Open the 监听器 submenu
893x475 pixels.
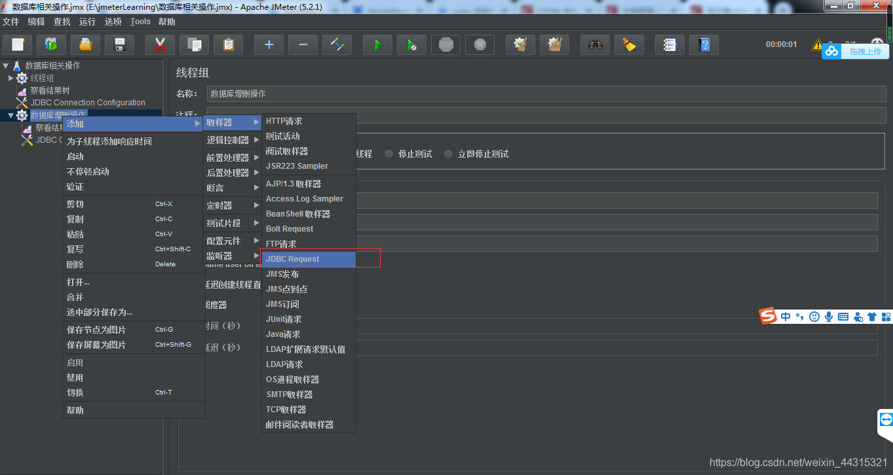click(233, 256)
